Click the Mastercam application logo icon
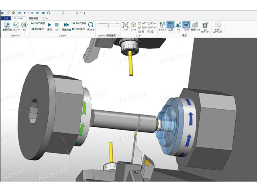This screenshot has width=257, height=192. click(x=2, y=13)
